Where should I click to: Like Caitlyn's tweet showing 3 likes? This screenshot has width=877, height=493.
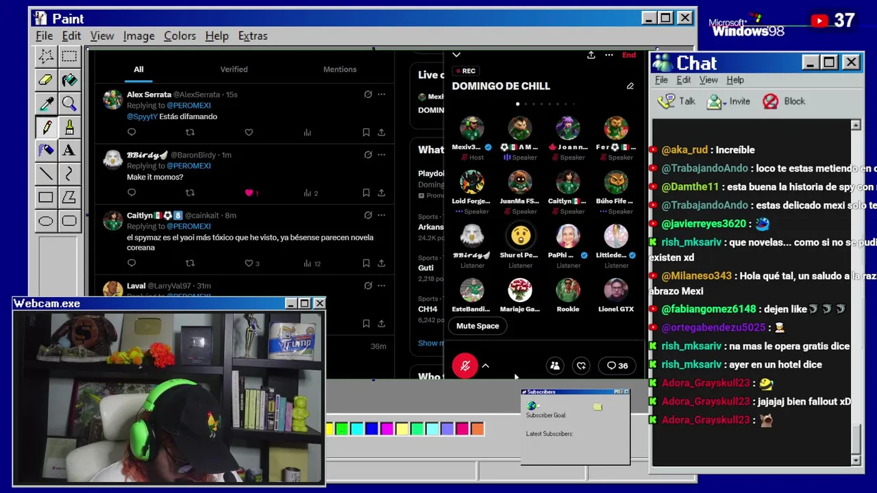[x=249, y=263]
